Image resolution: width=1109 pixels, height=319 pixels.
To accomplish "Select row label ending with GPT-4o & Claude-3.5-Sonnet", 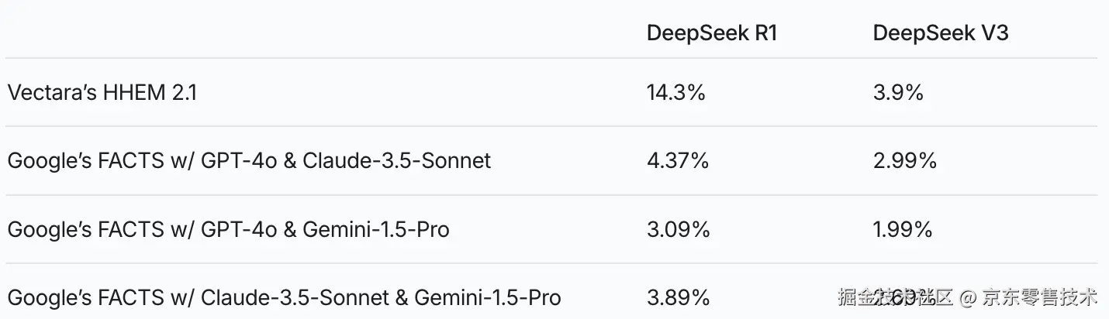I will pyautogui.click(x=249, y=161).
